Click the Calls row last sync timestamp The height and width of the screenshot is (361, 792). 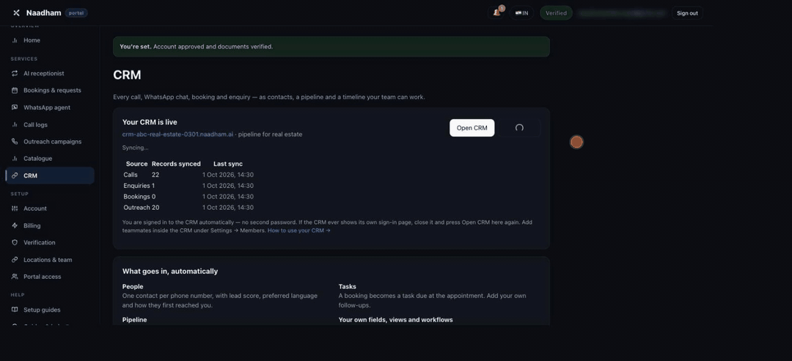228,175
